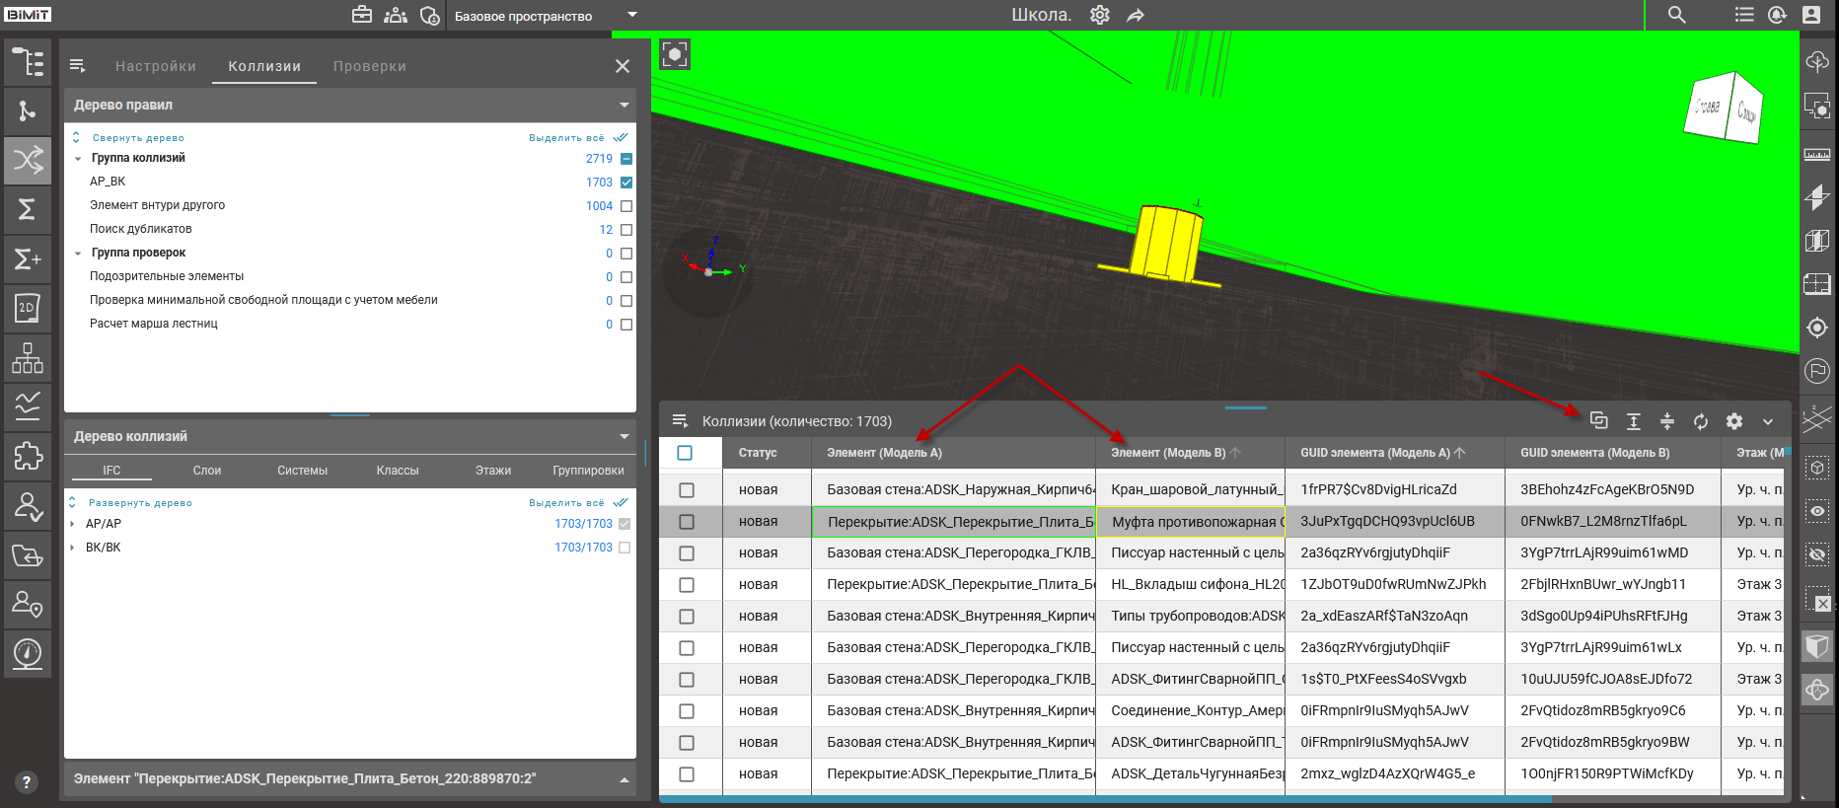Open the collisions shuffle tool in left sidebar

pyautogui.click(x=28, y=160)
